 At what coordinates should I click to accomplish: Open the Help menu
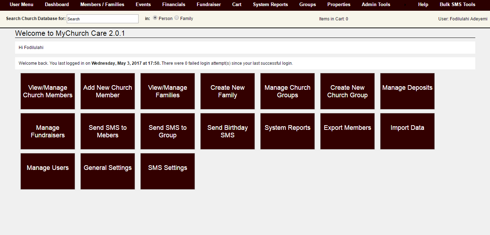423,5
